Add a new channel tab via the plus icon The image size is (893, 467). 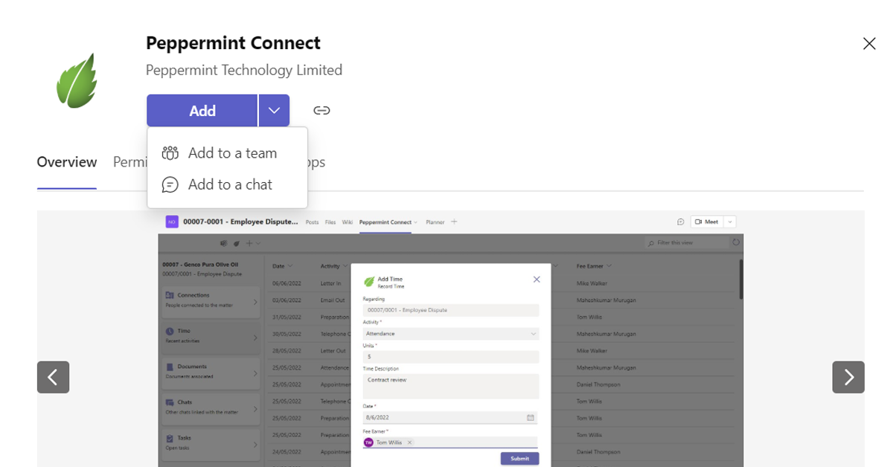pos(454,222)
